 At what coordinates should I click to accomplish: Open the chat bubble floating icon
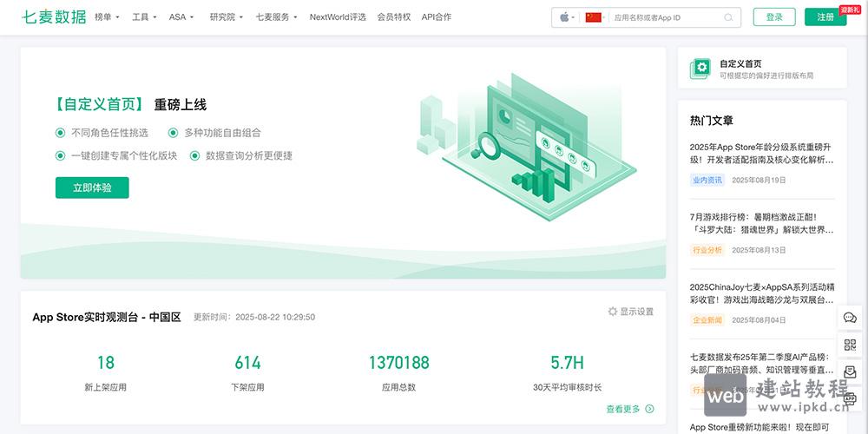coord(850,318)
